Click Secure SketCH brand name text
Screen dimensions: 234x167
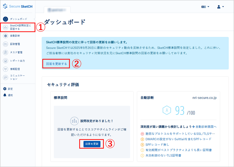(x=21, y=6)
